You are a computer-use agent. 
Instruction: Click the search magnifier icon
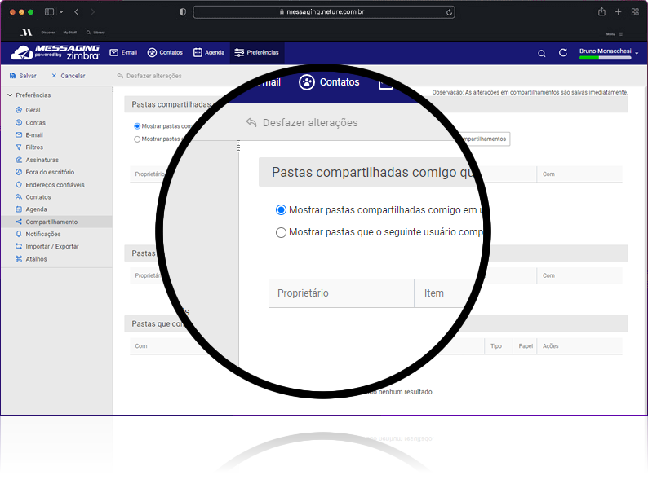541,53
